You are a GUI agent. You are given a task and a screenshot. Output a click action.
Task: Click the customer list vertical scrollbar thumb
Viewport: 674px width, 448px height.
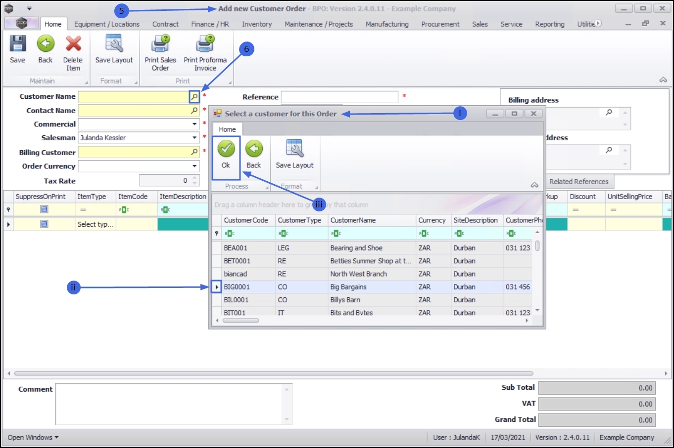click(537, 245)
